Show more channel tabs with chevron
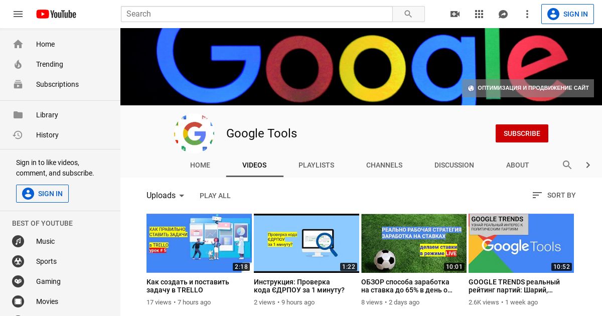 pyautogui.click(x=588, y=165)
